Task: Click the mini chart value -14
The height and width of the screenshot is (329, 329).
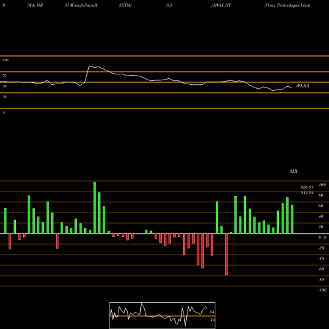Action: (212, 320)
